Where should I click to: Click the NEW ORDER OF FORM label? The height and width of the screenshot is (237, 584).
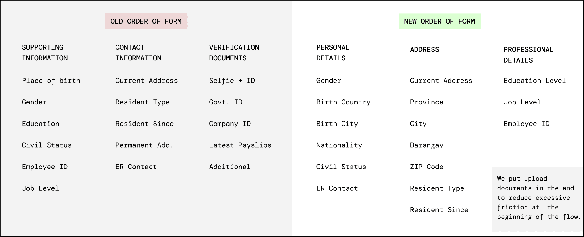pos(439,21)
